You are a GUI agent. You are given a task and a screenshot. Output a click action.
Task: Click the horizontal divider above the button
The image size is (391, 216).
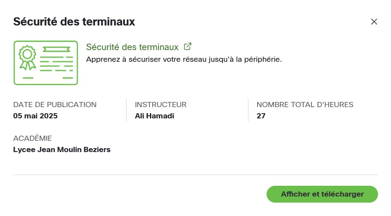pyautogui.click(x=195, y=175)
